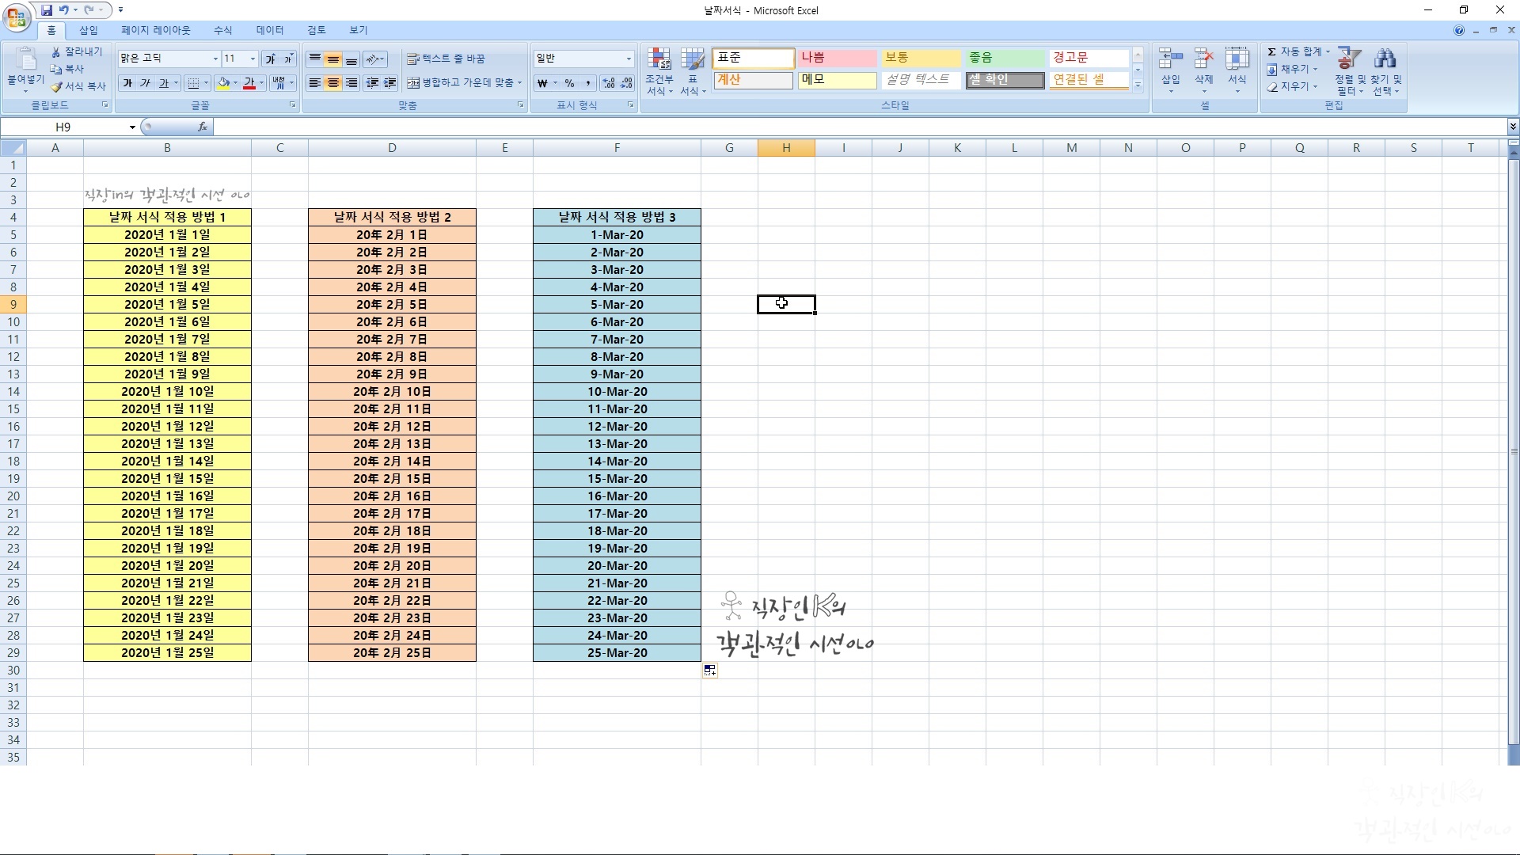Image resolution: width=1520 pixels, height=855 pixels.
Task: Select column H header
Action: tap(785, 148)
